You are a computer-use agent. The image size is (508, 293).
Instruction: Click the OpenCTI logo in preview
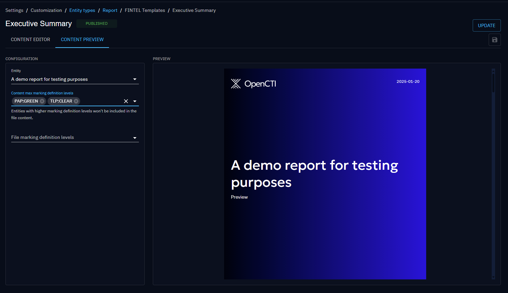[253, 84]
